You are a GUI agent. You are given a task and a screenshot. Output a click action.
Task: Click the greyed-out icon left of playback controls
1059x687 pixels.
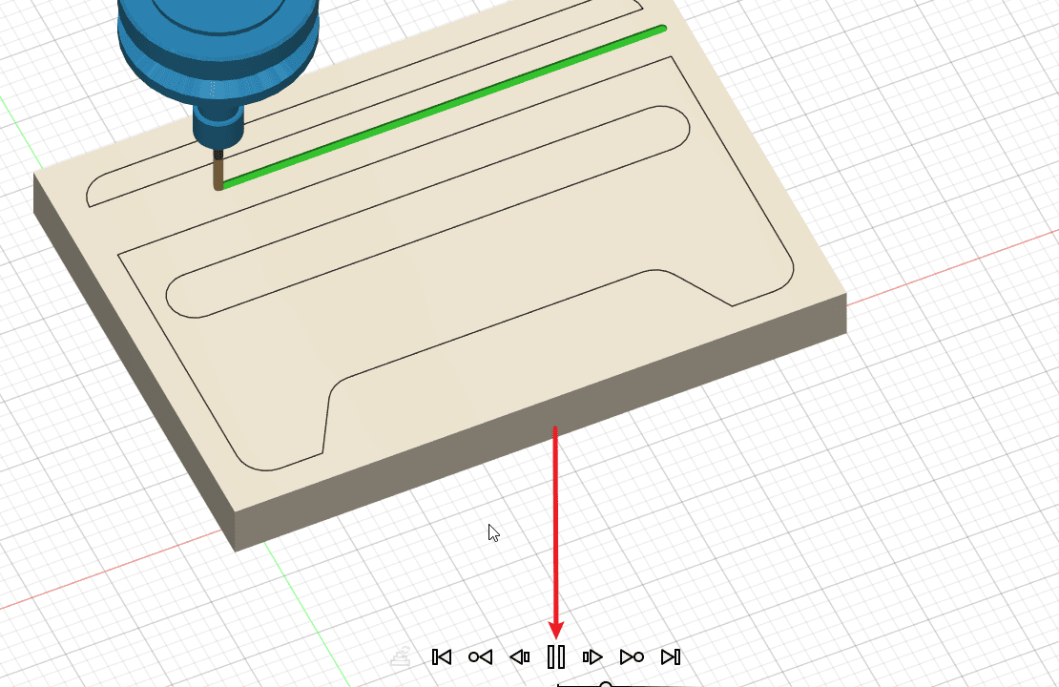pos(401,656)
